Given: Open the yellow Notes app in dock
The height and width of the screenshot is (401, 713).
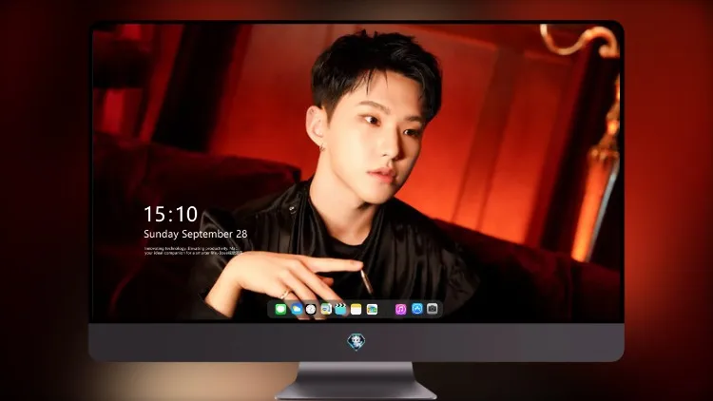Looking at the screenshot, I should (x=356, y=309).
